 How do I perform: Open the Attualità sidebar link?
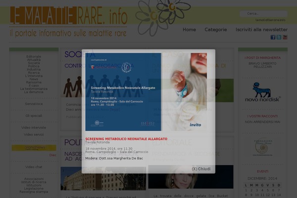pyautogui.click(x=34, y=60)
